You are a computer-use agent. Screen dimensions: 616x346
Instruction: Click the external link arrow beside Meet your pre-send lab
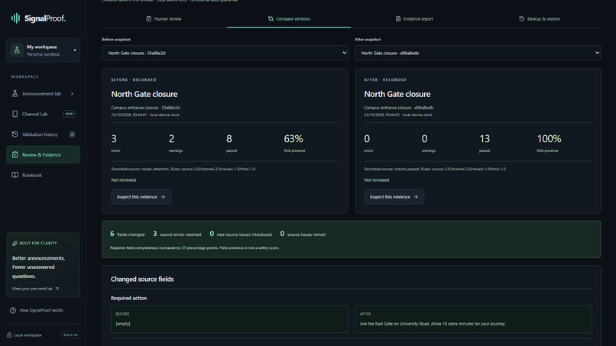[x=57, y=289]
